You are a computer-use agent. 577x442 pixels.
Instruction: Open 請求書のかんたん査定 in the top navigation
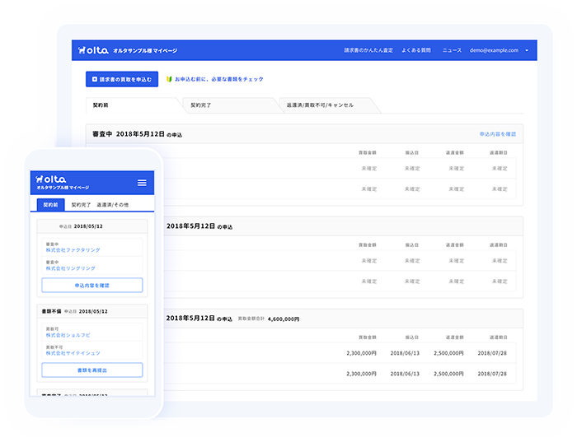368,50
